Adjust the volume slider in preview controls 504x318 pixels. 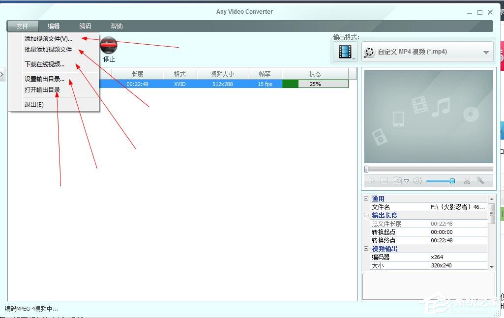[440, 181]
